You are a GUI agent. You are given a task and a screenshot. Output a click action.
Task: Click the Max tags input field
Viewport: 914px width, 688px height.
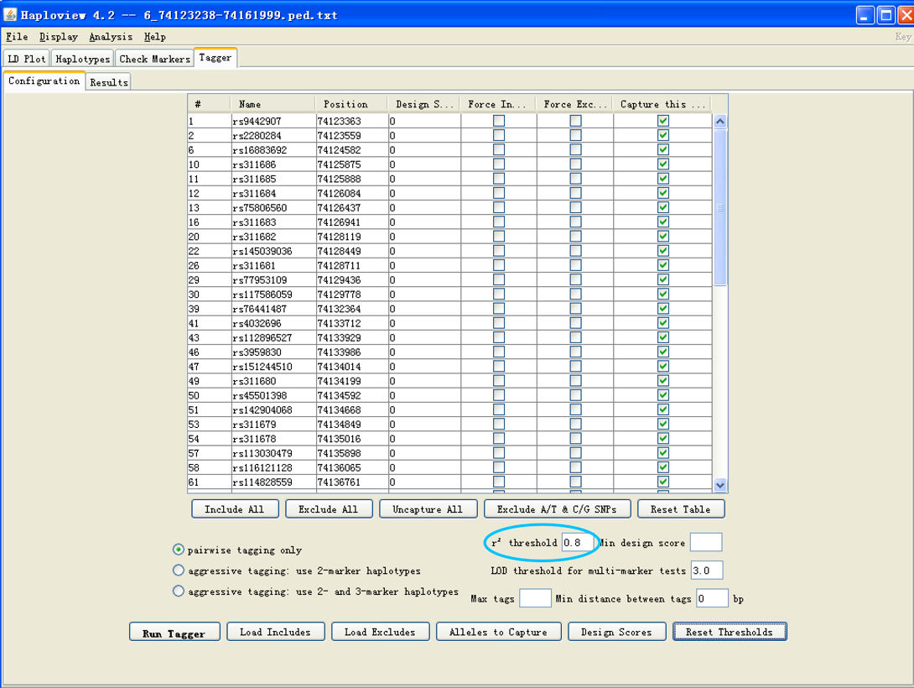click(535, 598)
